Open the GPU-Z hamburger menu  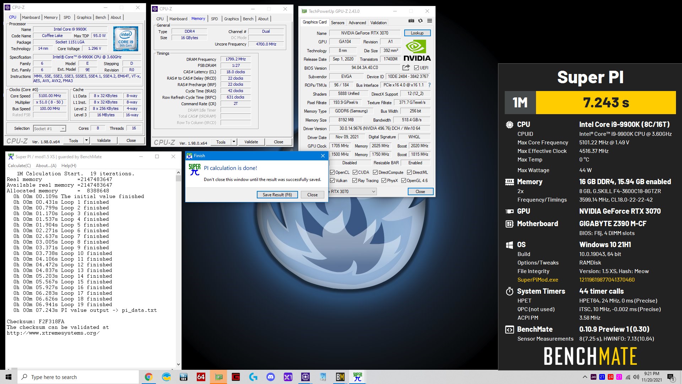(429, 21)
